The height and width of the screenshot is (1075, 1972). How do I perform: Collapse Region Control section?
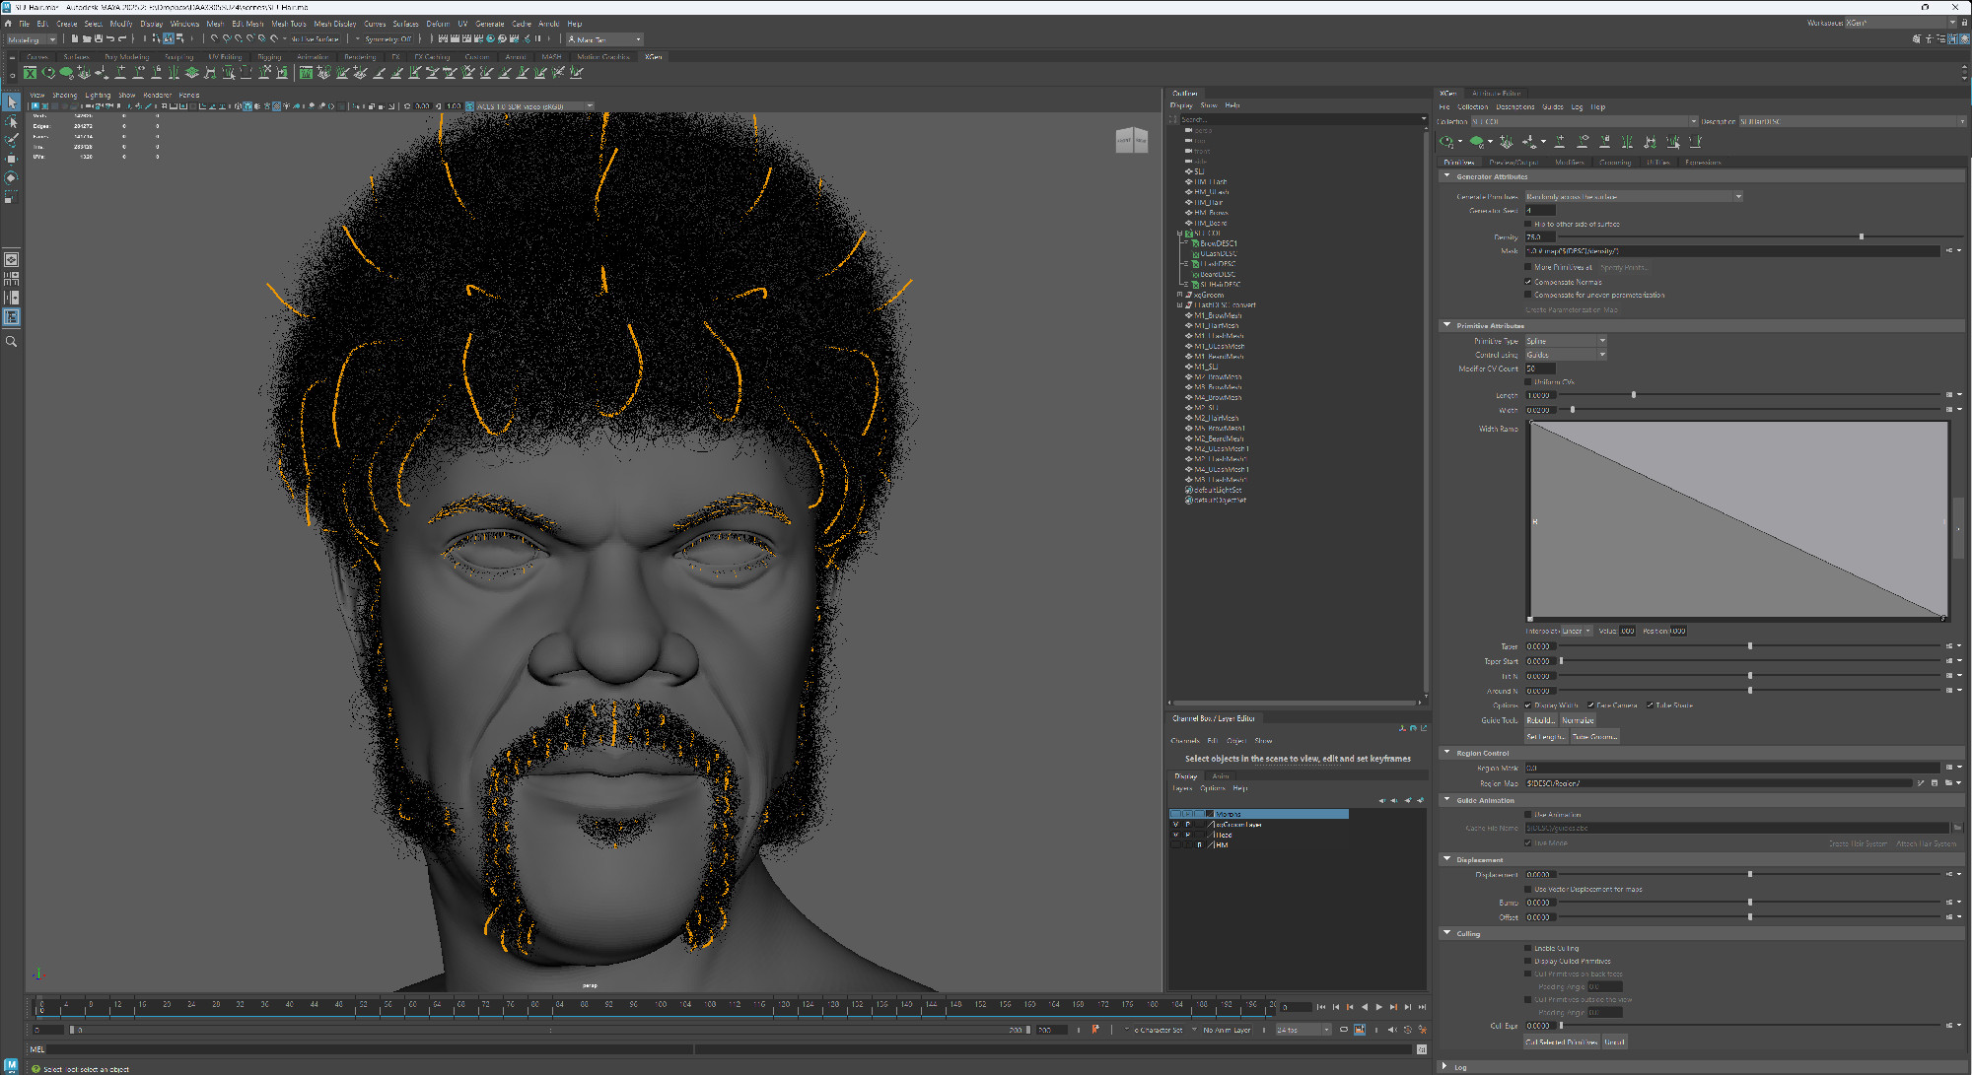1446,753
